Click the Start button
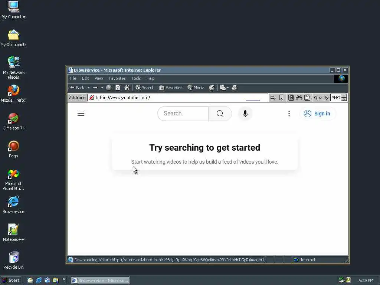 pyautogui.click(x=11, y=281)
